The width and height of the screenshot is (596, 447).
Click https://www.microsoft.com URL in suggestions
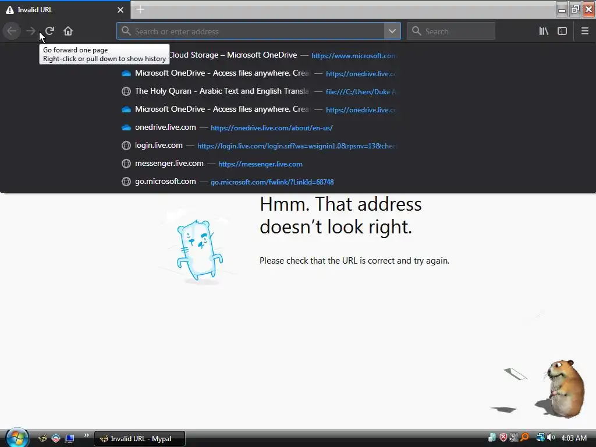(x=353, y=55)
